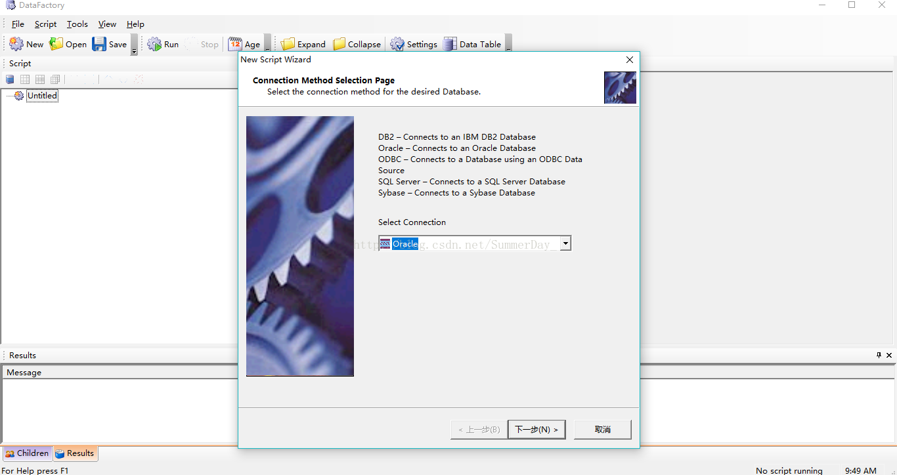897x475 pixels.
Task: Open a script with the Open toolbar button
Action: tap(68, 44)
